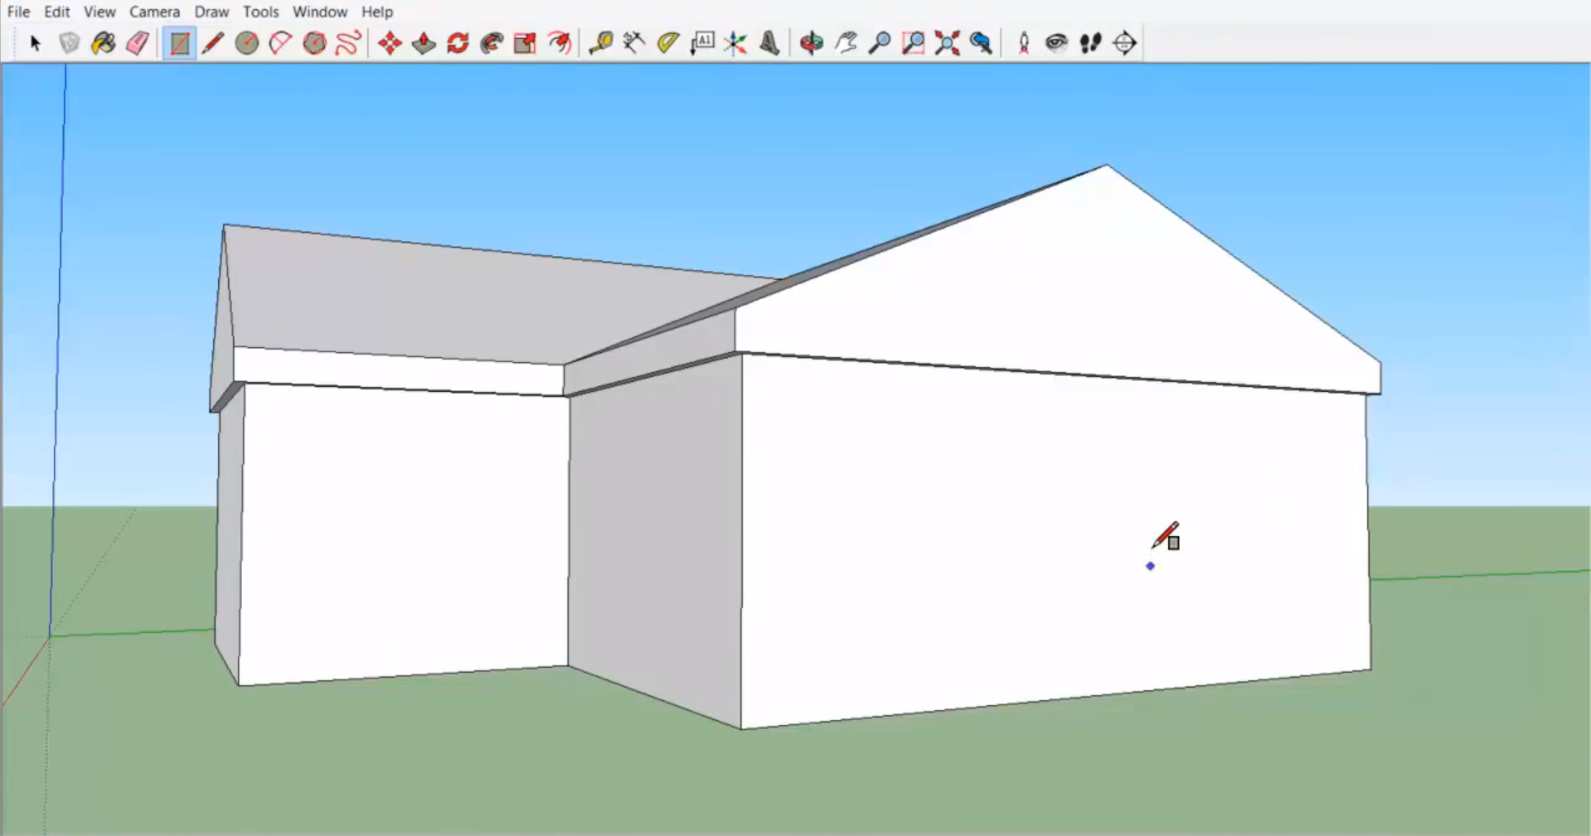1591x836 pixels.
Task: Open the Camera menu
Action: (x=154, y=12)
